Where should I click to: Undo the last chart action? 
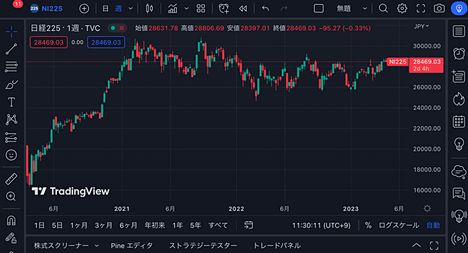point(266,9)
